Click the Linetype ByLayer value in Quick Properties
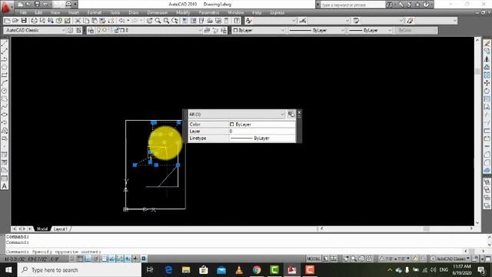492x277 pixels. [262, 138]
